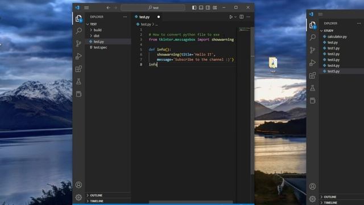The height and width of the screenshot is (205, 364).
Task: Select test5.py in background window
Action: [x=333, y=71]
